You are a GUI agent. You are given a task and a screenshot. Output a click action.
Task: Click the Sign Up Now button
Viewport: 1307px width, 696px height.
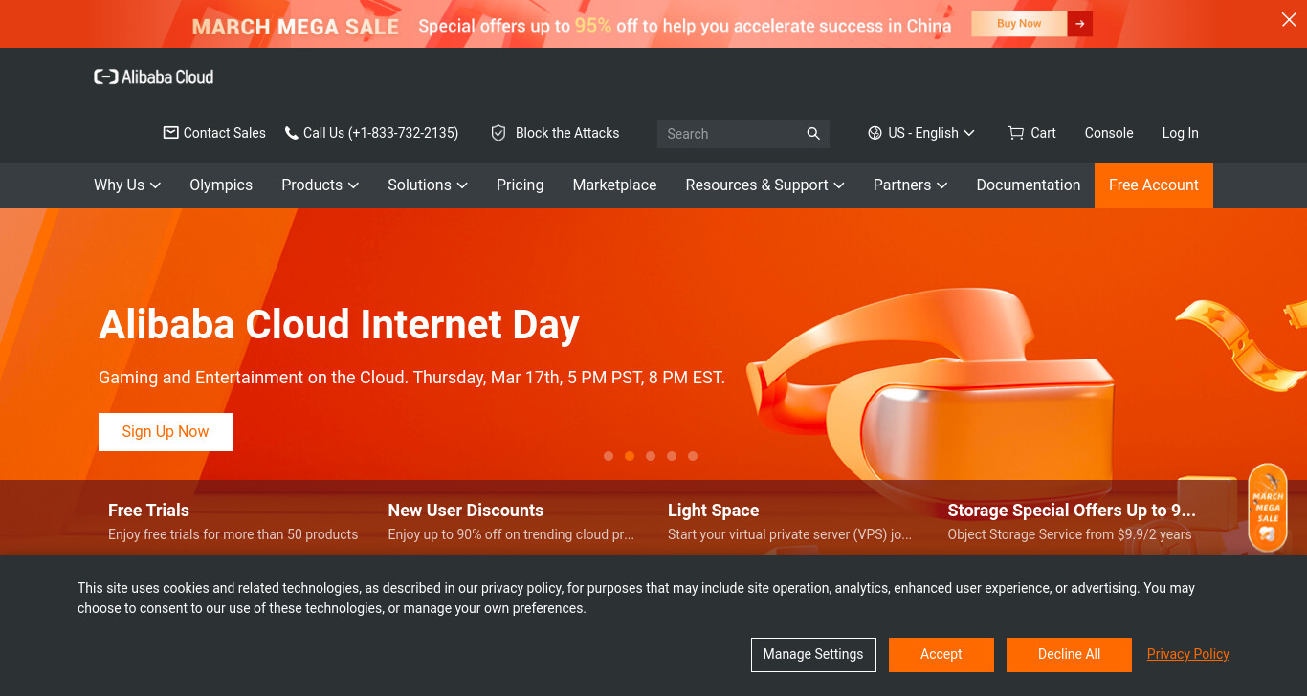166,432
